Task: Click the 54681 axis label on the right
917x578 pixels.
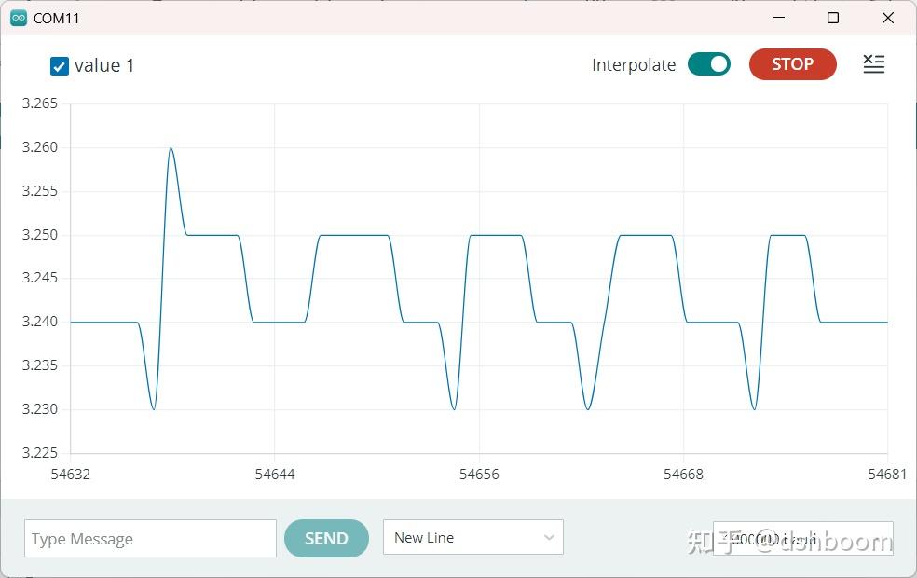Action: point(886,474)
